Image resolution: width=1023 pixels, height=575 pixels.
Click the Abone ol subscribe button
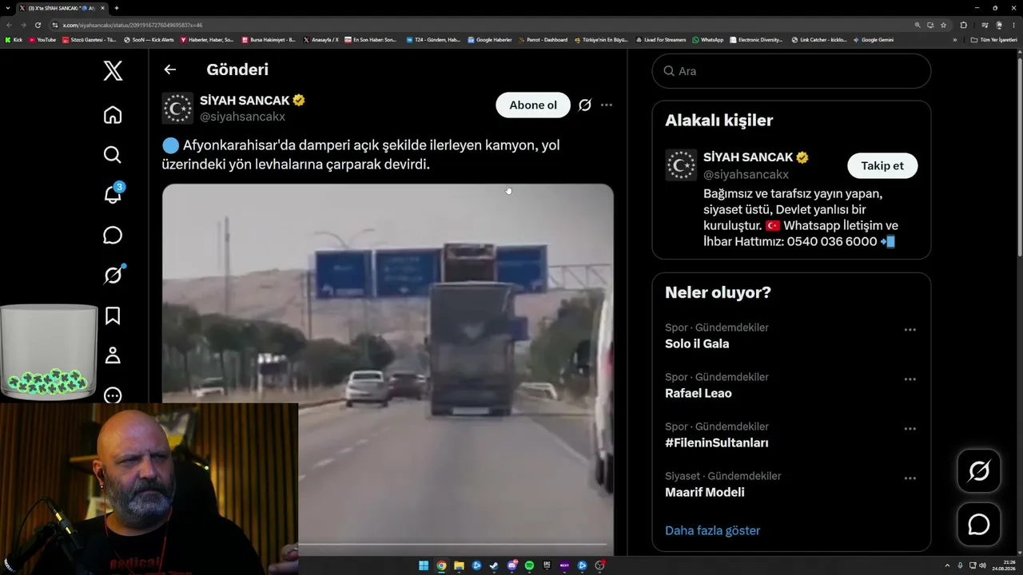tap(533, 105)
